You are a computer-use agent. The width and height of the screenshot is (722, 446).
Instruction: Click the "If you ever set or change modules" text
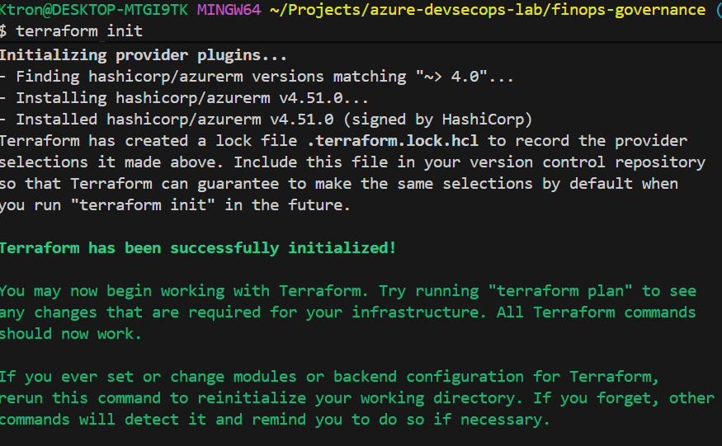click(x=157, y=377)
